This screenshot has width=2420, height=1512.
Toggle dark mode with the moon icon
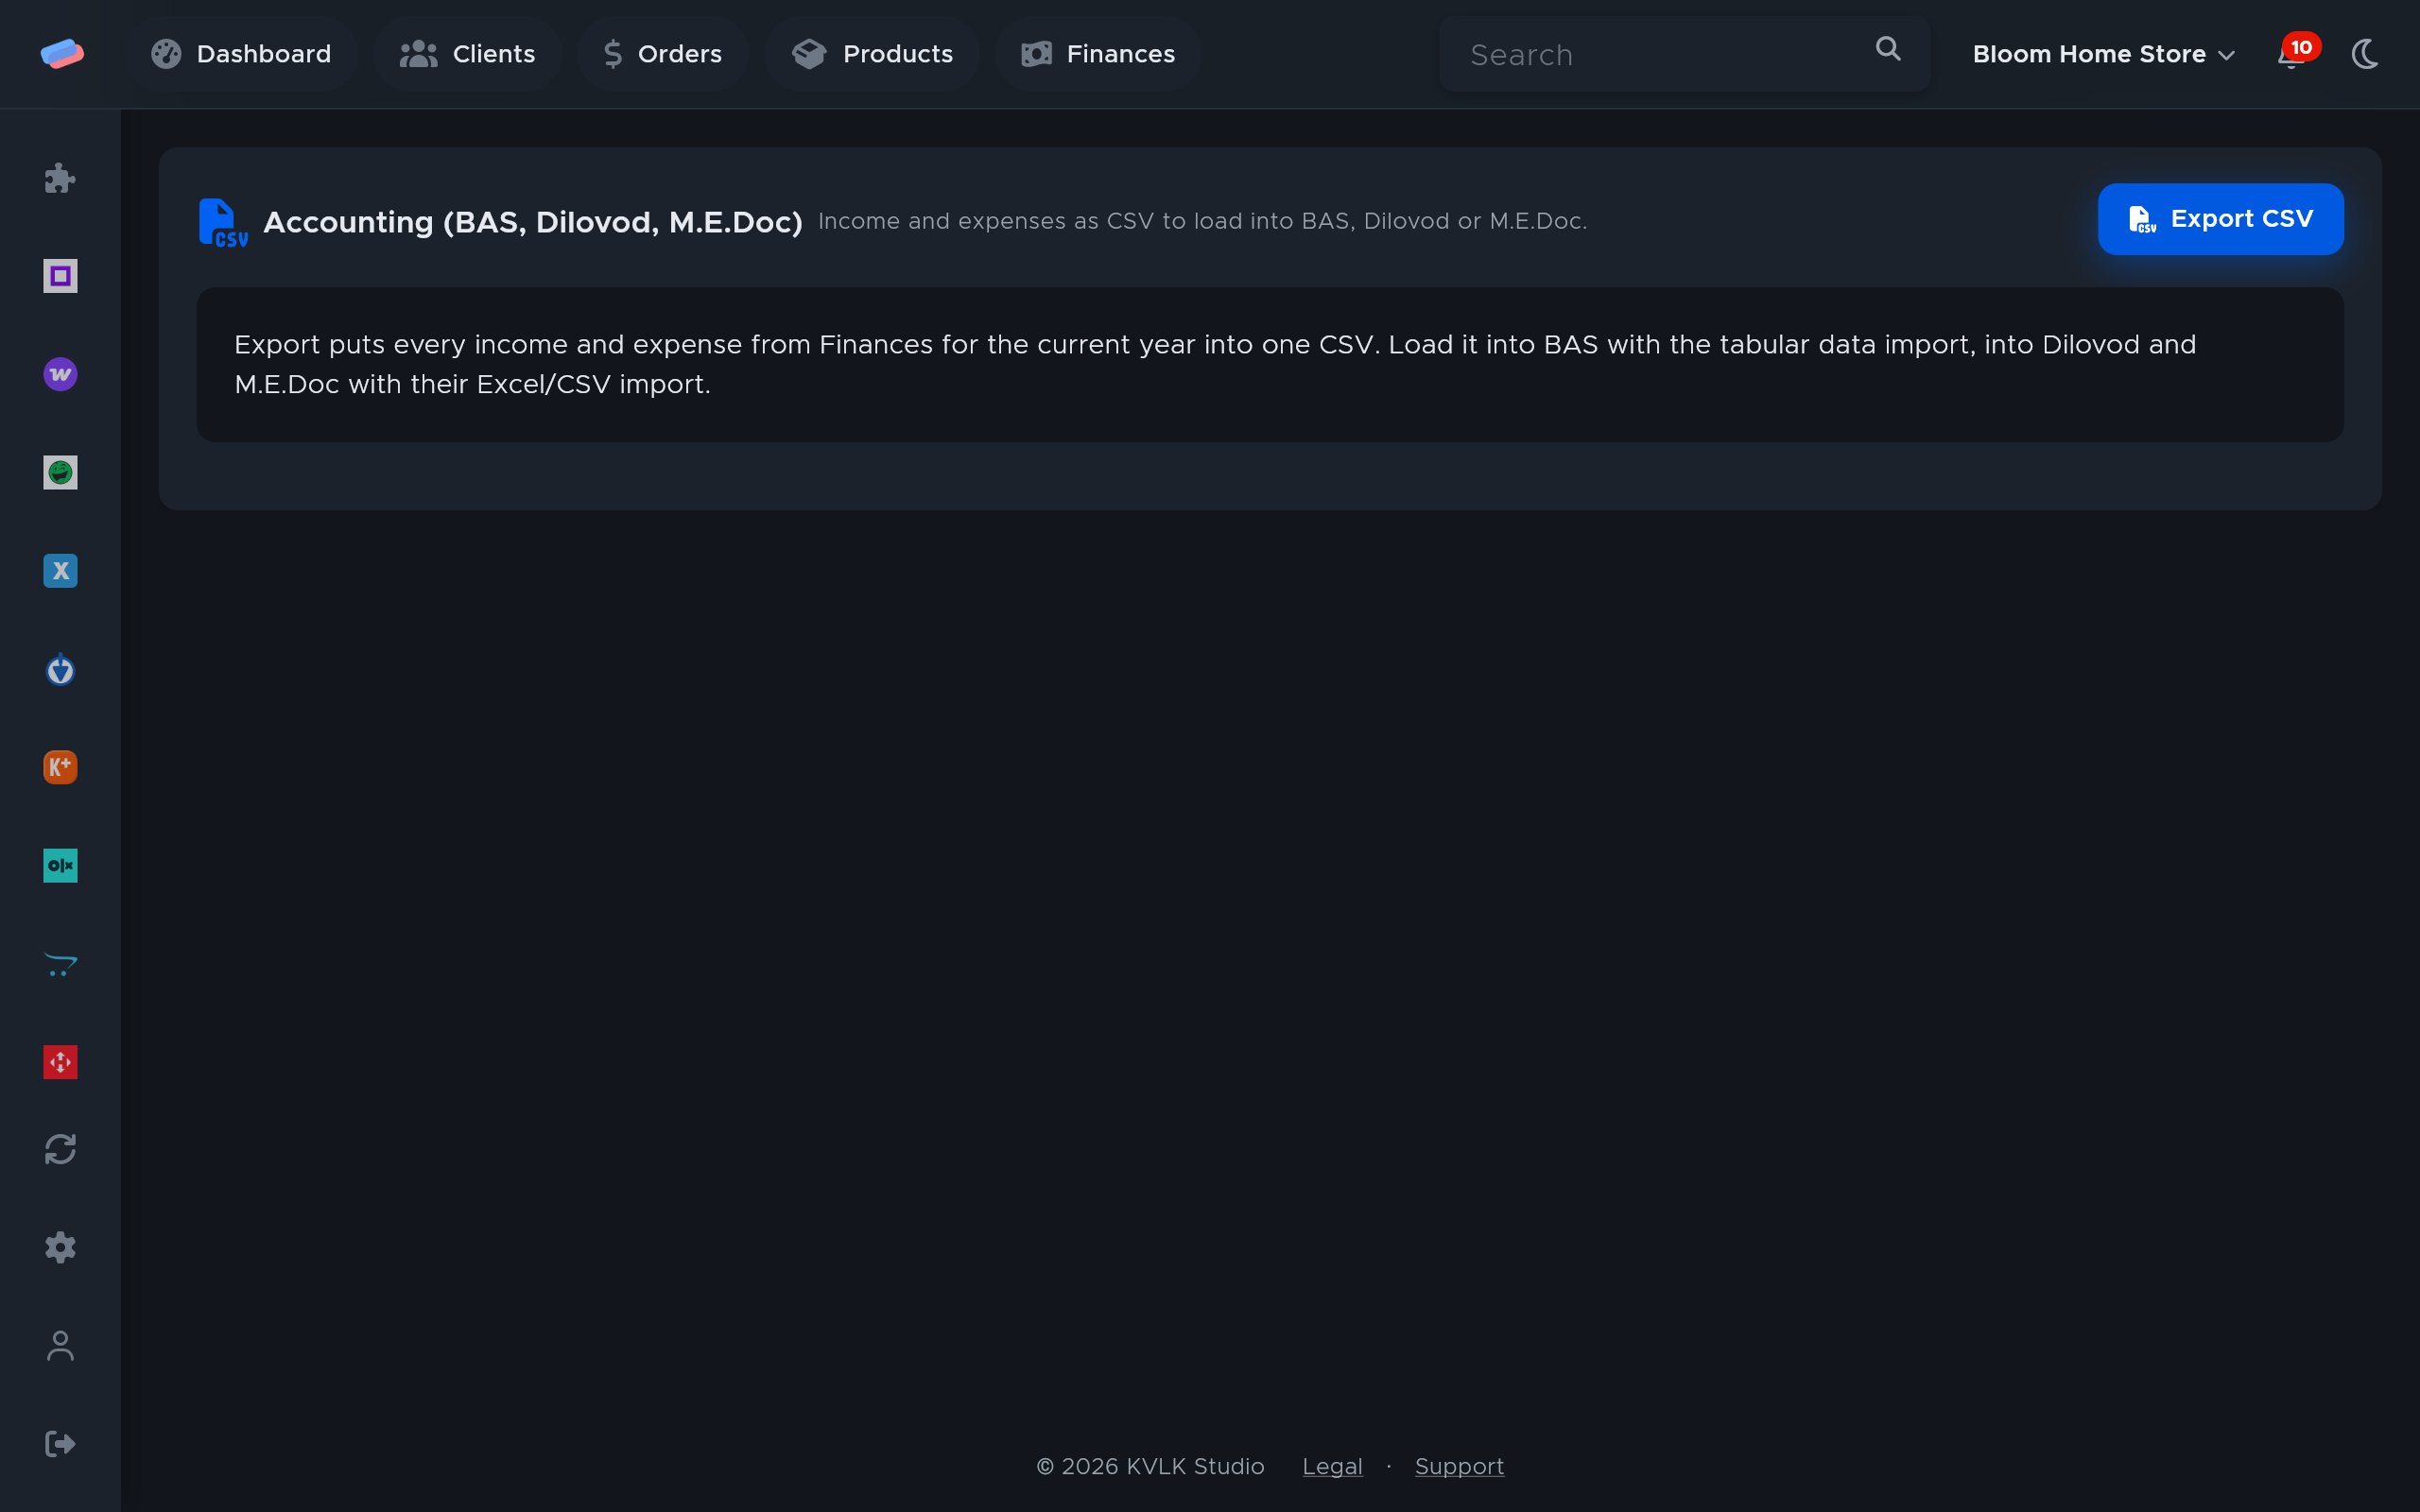tap(2365, 54)
